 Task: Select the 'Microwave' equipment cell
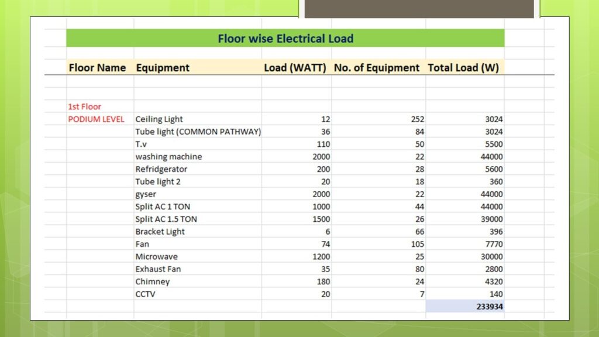click(x=156, y=256)
